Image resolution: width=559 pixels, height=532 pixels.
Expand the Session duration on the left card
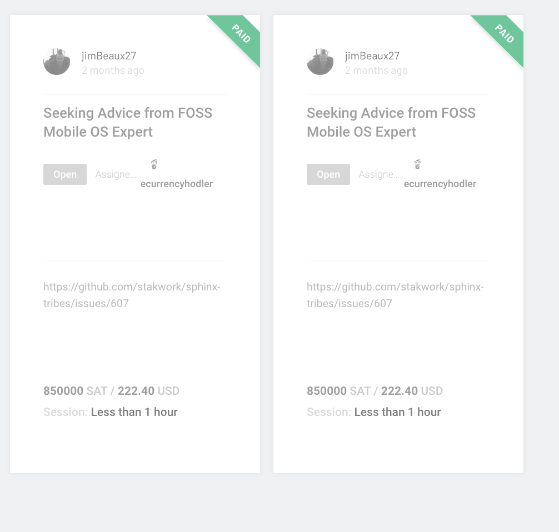tap(134, 412)
